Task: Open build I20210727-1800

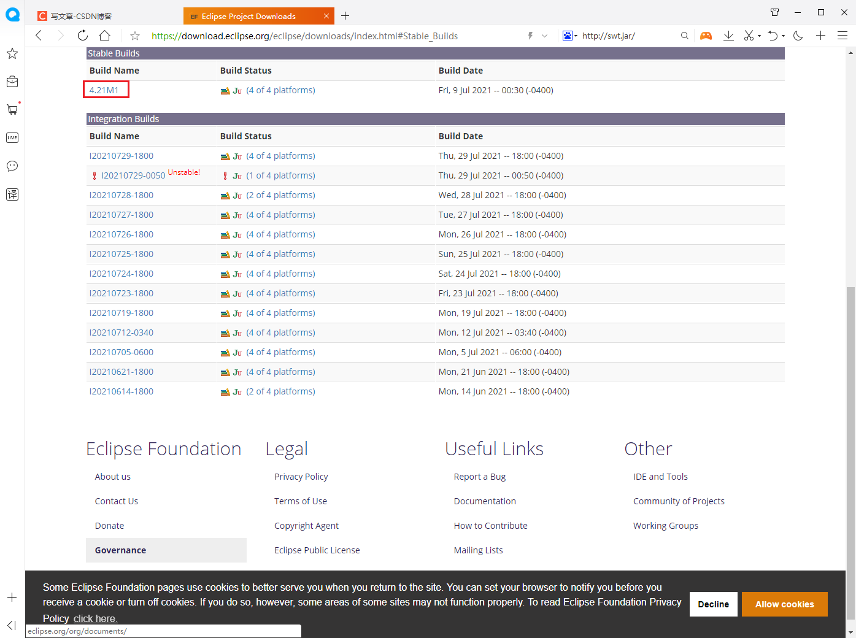Action: click(121, 215)
